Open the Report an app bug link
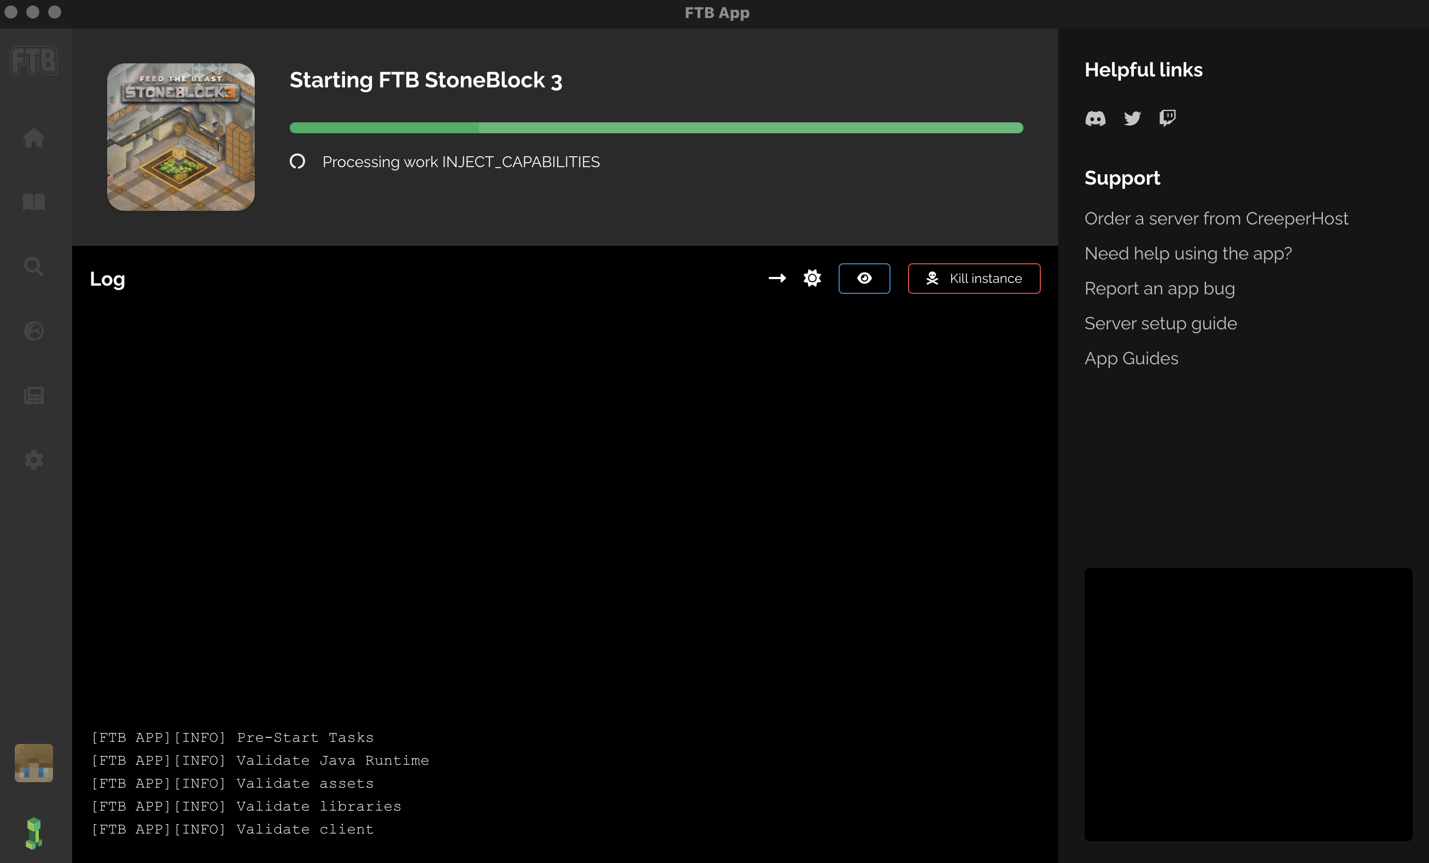This screenshot has height=863, width=1429. tap(1159, 288)
